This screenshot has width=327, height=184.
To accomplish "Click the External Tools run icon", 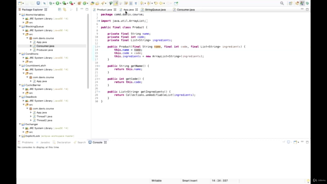I will click(x=71, y=4).
